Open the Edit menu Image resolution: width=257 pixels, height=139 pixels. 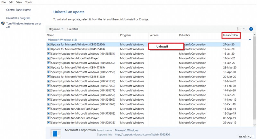click(x=11, y=2)
